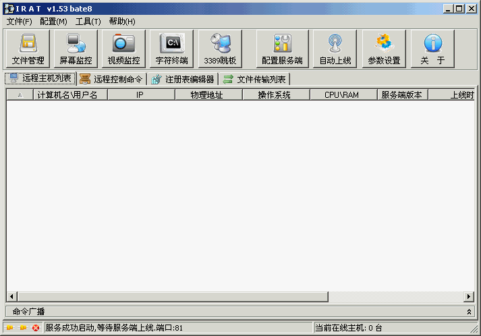
Task: Click the 3389跳板 toolbar icon
Action: (x=220, y=49)
